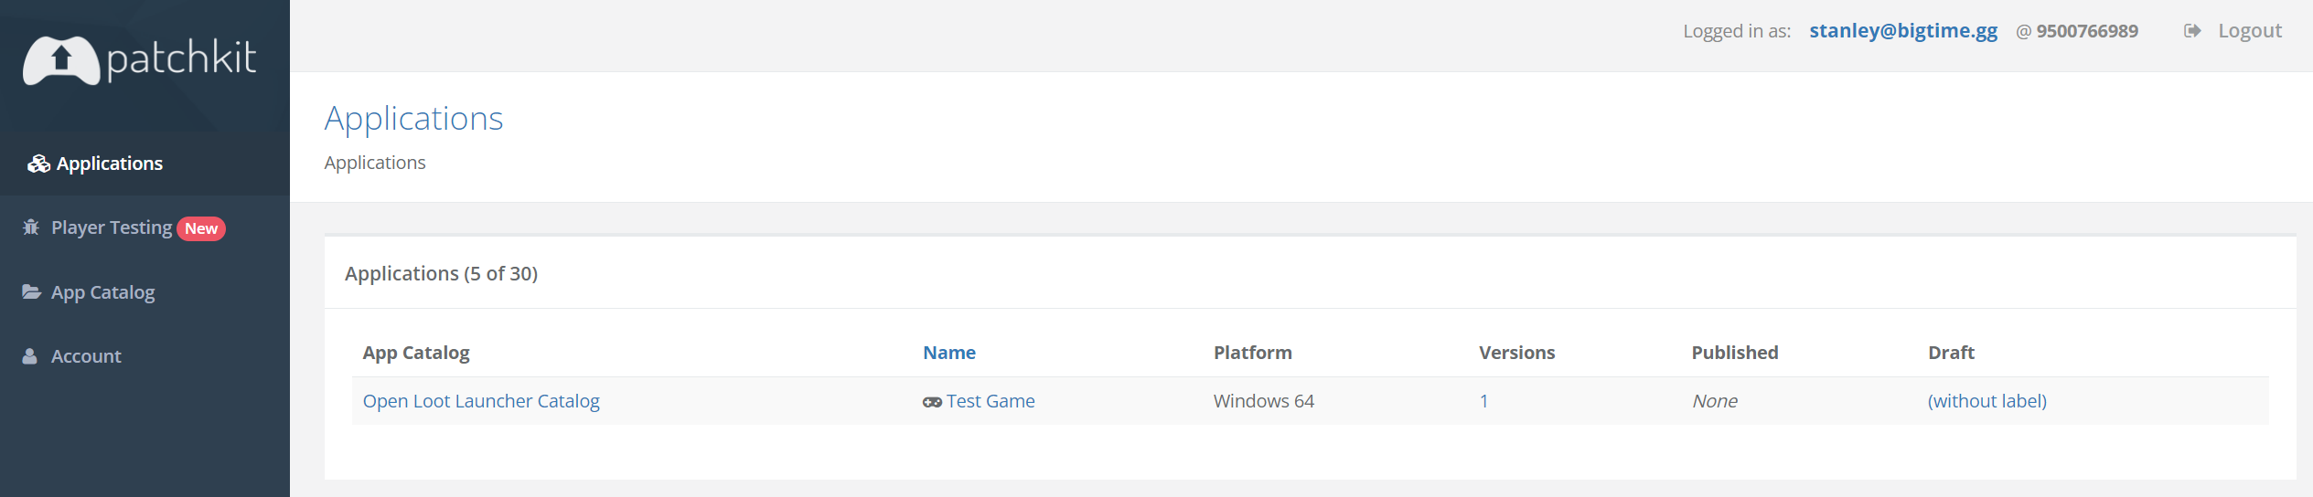
Task: Click the red New badge
Action: (x=201, y=228)
